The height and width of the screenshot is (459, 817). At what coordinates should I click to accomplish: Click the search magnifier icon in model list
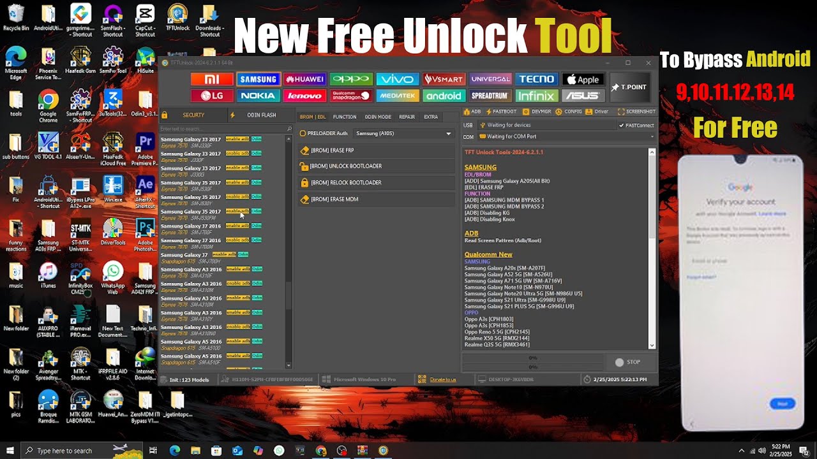pos(289,129)
